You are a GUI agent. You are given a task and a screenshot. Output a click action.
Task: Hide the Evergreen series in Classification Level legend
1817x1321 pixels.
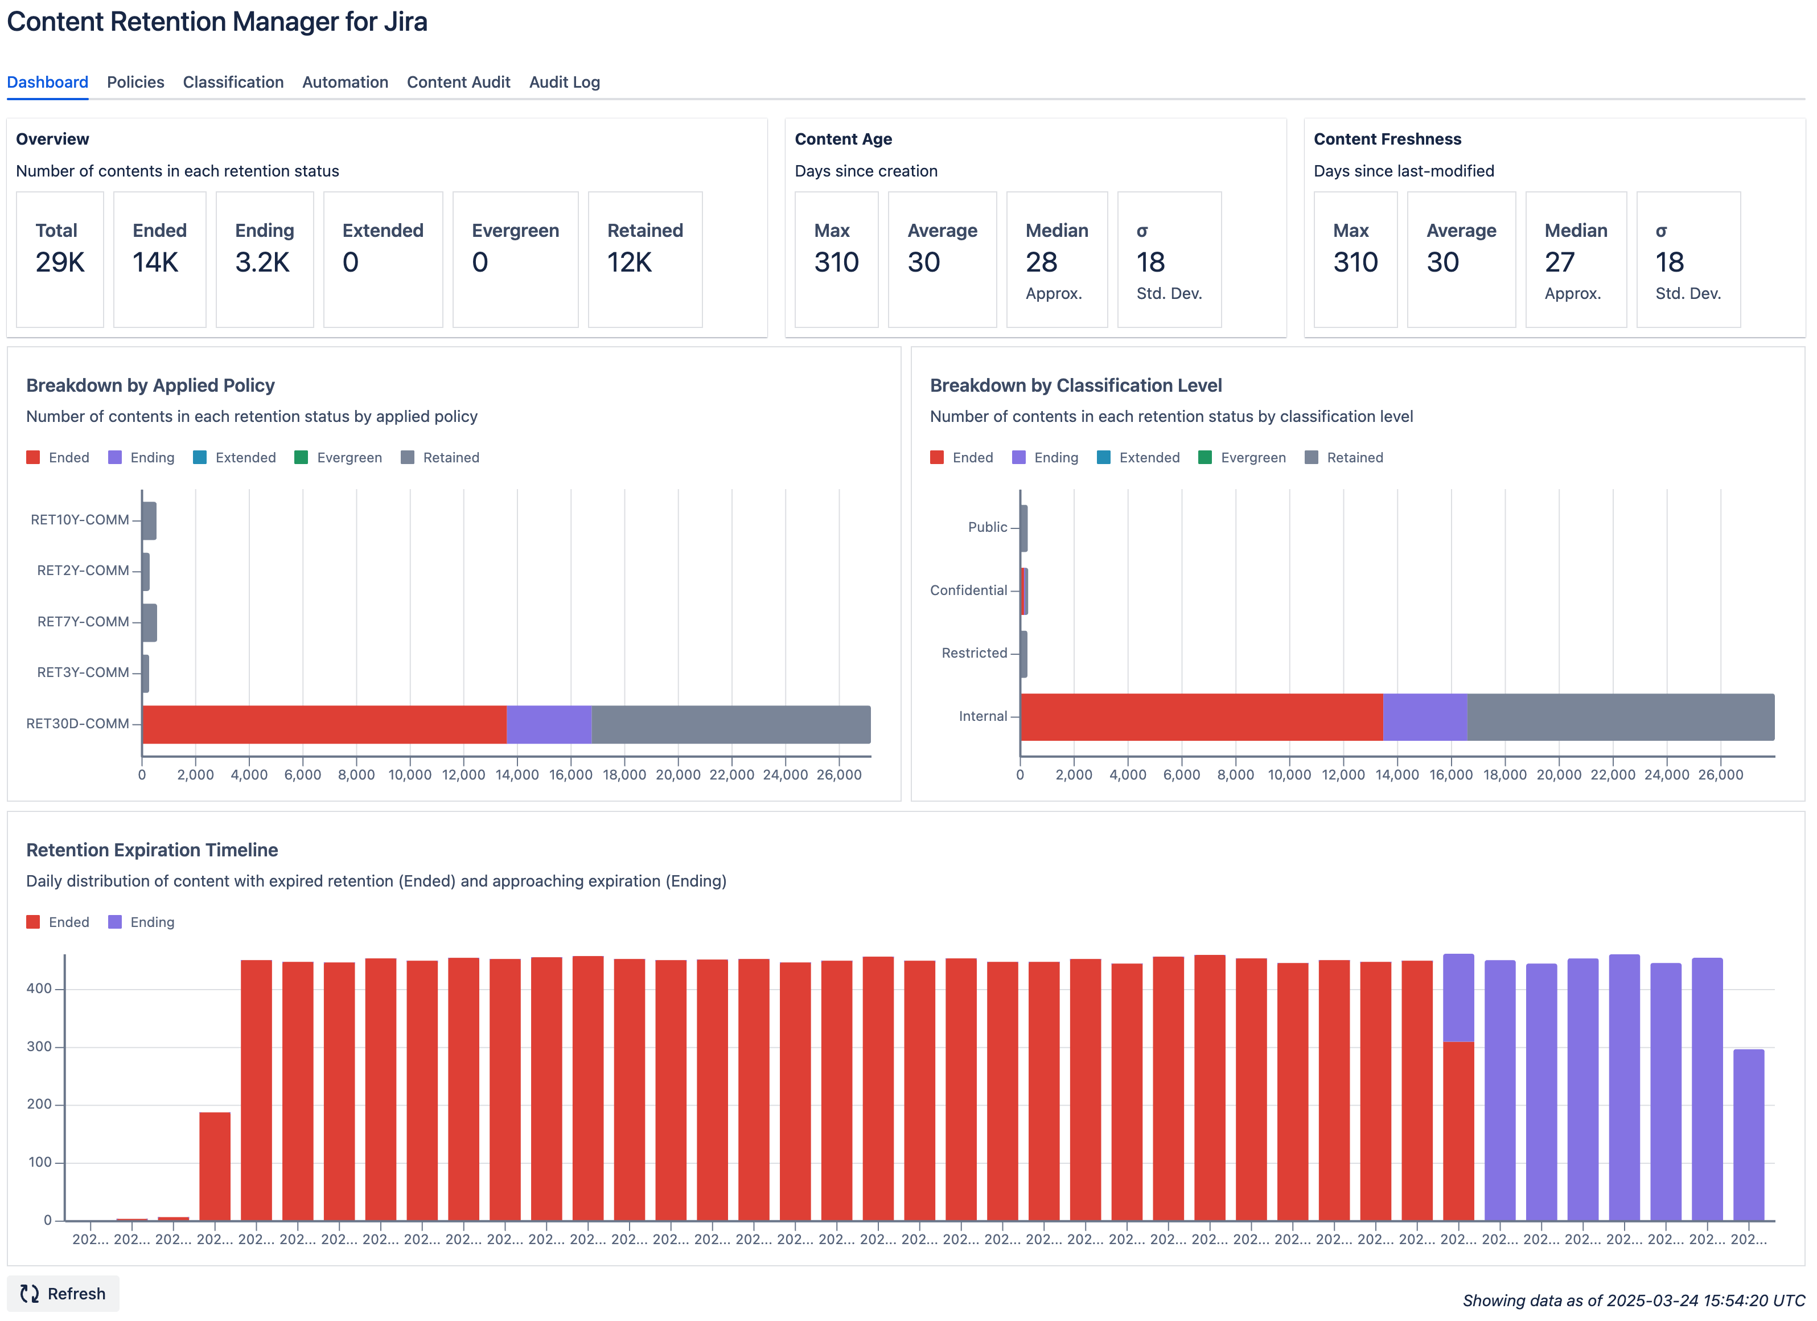coord(1243,457)
